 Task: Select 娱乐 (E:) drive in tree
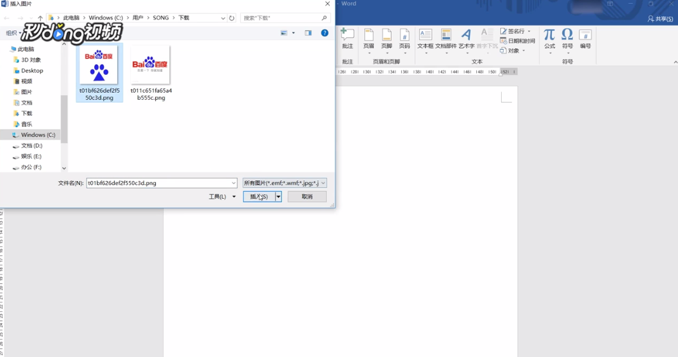[31, 156]
